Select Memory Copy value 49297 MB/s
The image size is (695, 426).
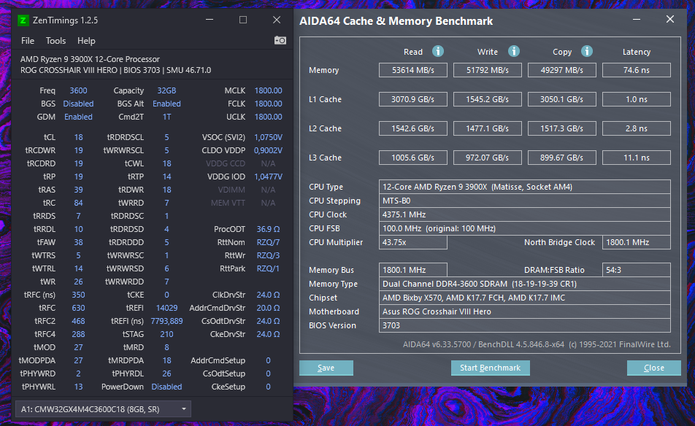pyautogui.click(x=562, y=70)
